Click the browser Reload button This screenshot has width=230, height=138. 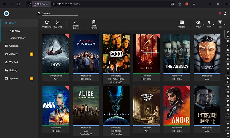click(18, 4)
